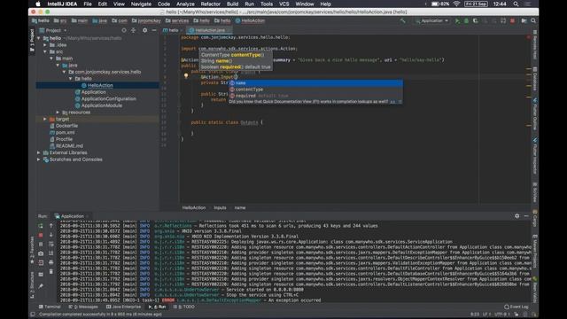Click the green Run Application button

point(457,21)
